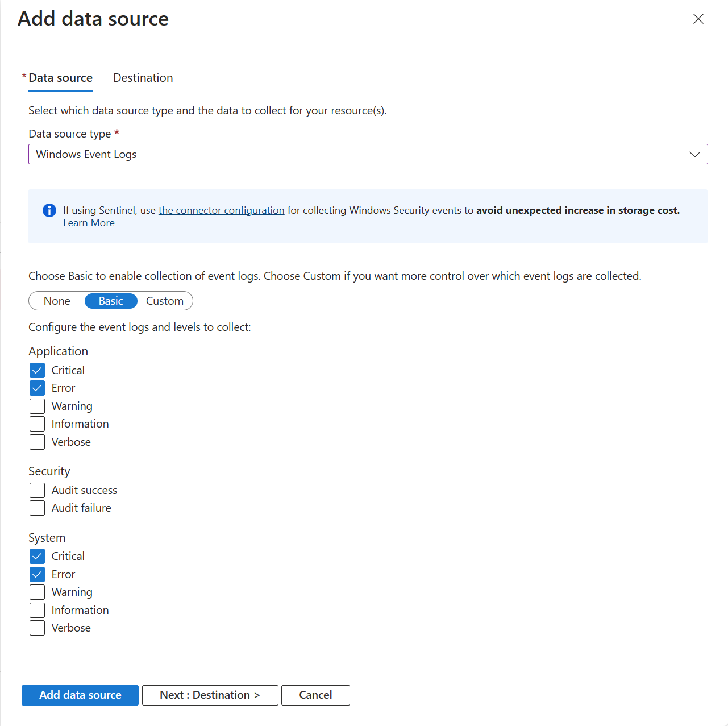Enable Application Warning level checkbox

coord(38,406)
